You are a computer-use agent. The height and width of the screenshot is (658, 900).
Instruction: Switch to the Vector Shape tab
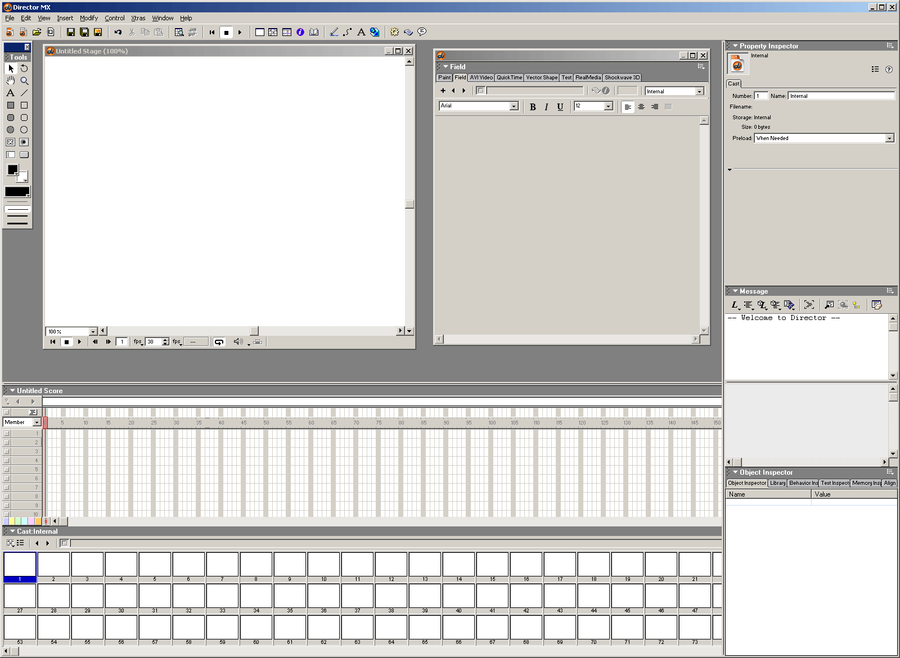point(542,78)
